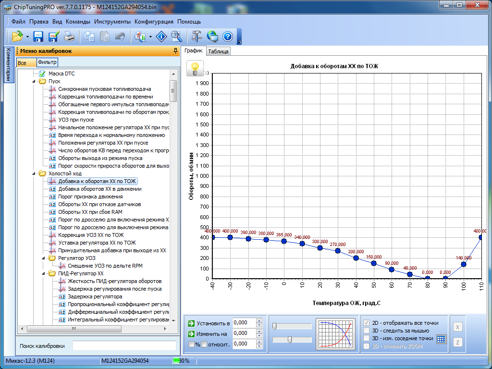The height and width of the screenshot is (369, 492).
Task: Click the open file folder icon
Action: (x=17, y=37)
